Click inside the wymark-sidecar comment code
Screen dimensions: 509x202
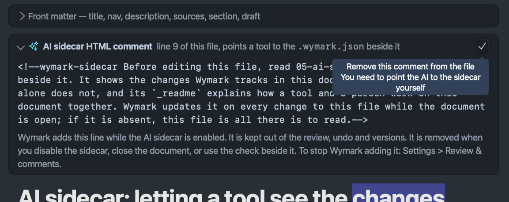pyautogui.click(x=251, y=93)
